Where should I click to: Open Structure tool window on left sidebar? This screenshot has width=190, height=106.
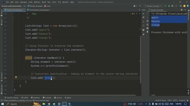pyautogui.click(x=1, y=77)
